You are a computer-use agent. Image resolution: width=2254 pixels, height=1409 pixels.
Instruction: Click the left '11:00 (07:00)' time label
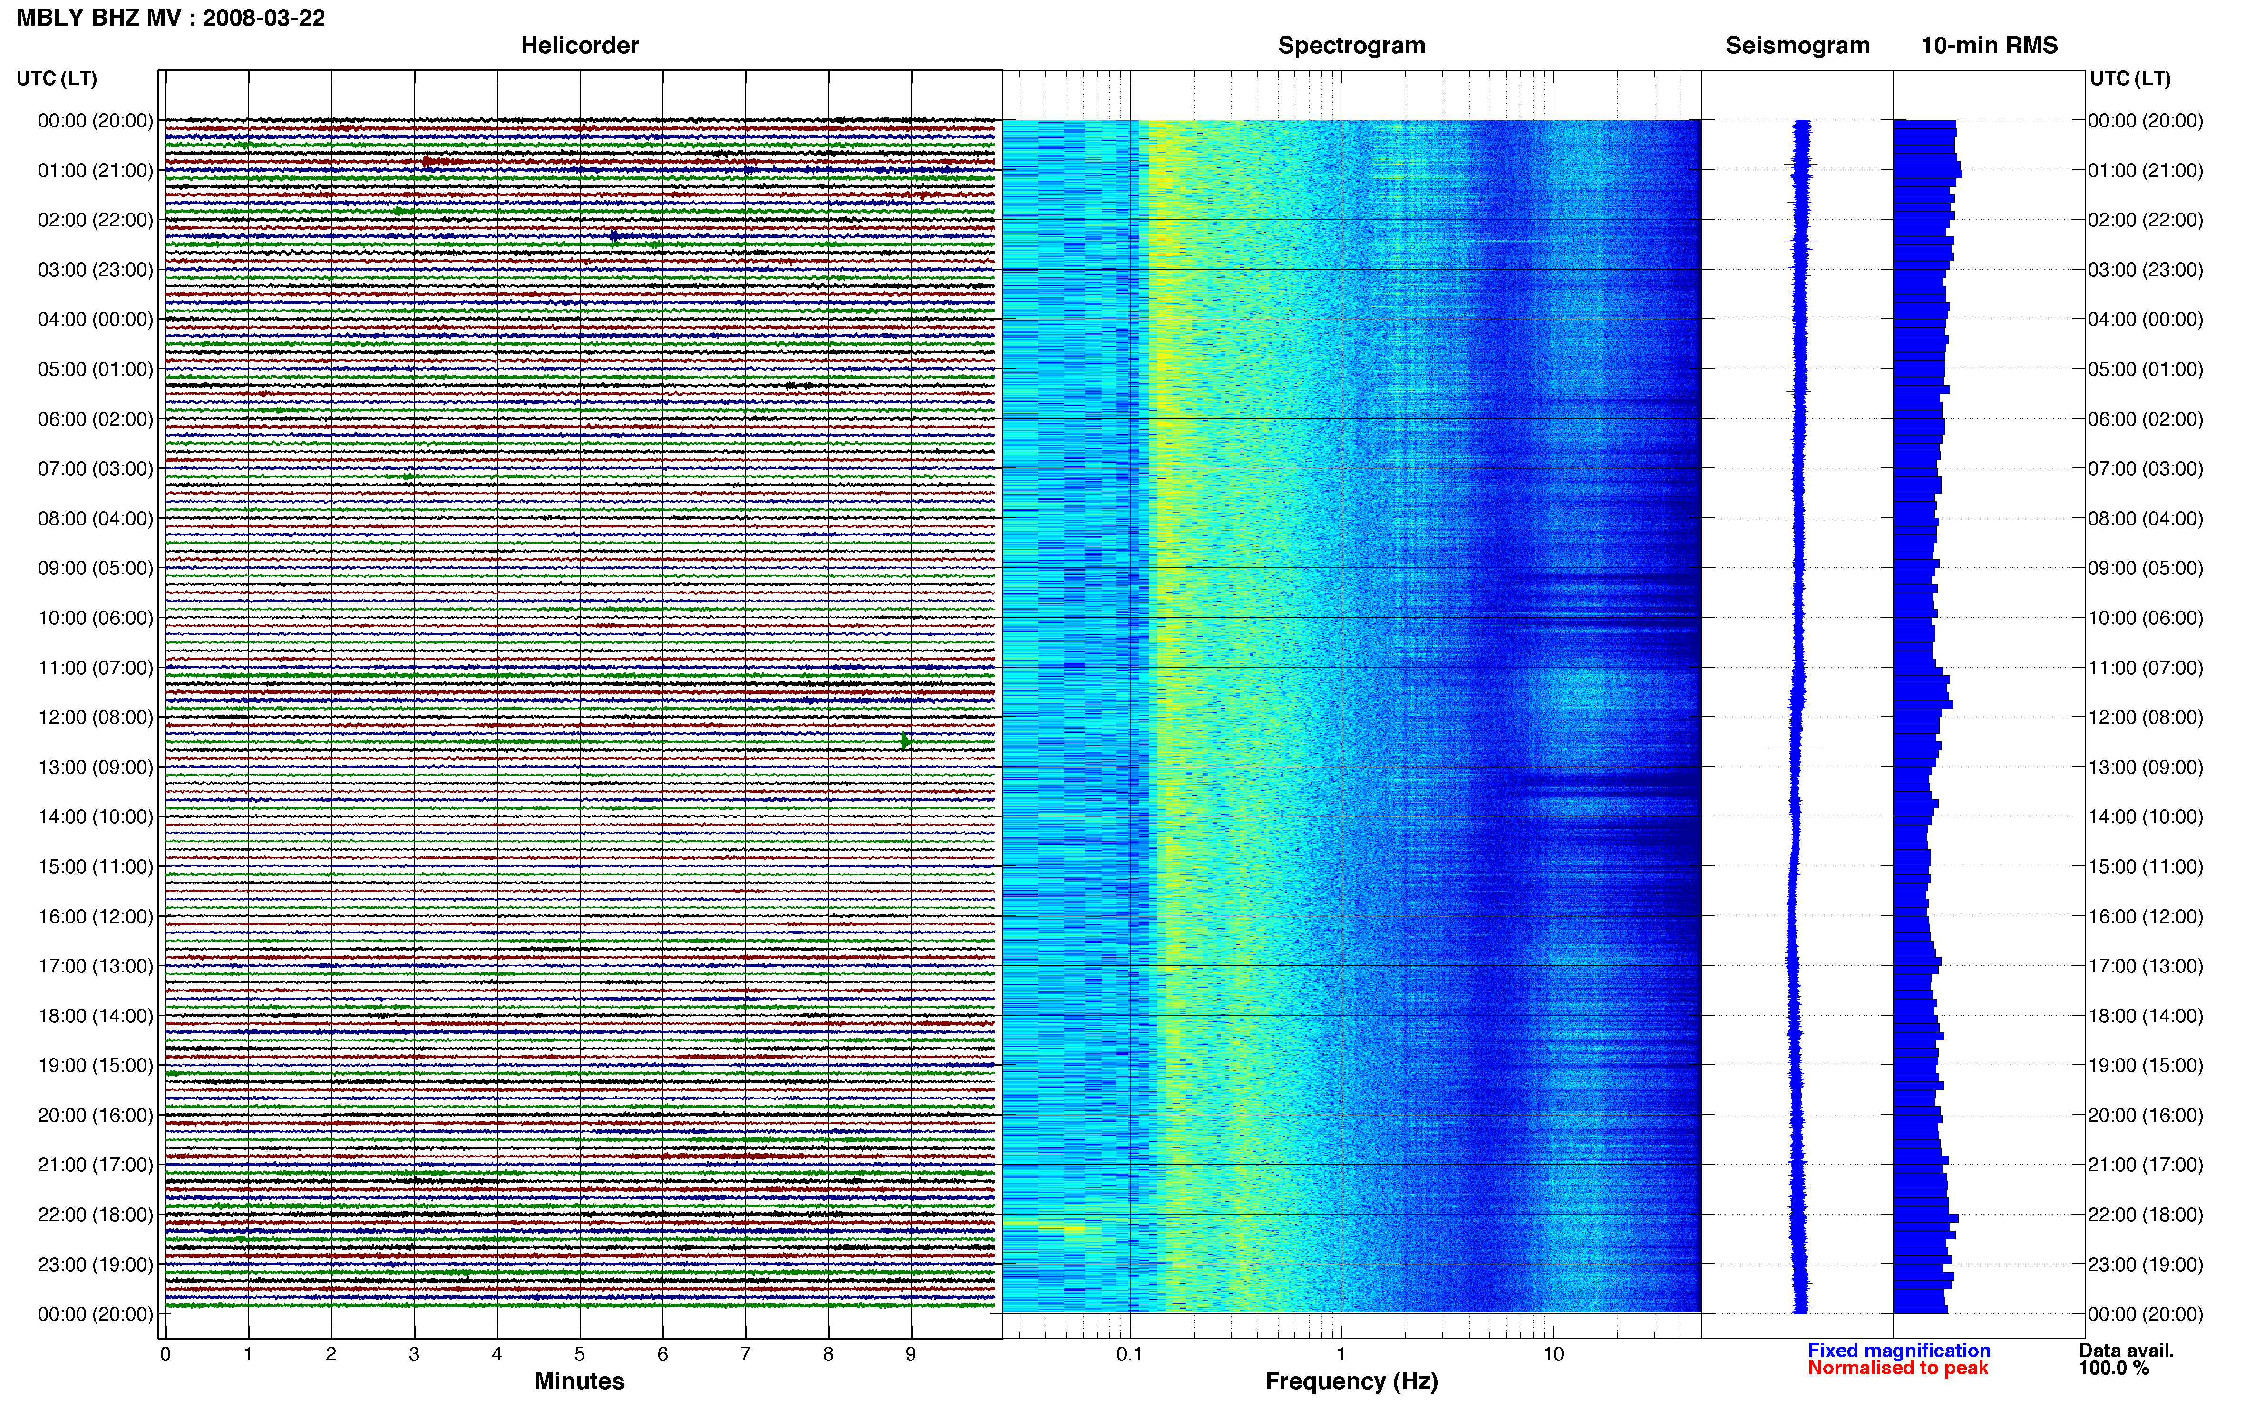[x=95, y=668]
